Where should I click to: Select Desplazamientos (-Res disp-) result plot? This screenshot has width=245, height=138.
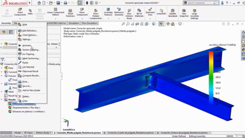[26, 108]
